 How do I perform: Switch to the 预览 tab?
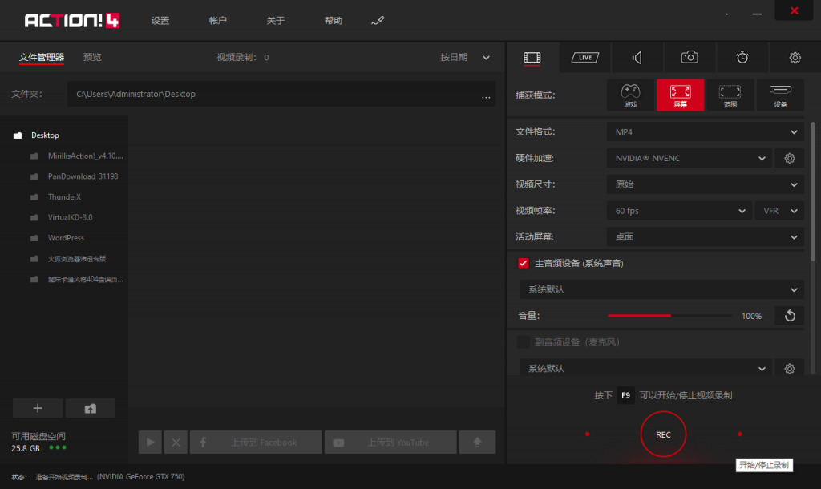pyautogui.click(x=92, y=58)
